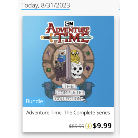Open the Adventure Time bundle cover thumbnail

pos(68,61)
